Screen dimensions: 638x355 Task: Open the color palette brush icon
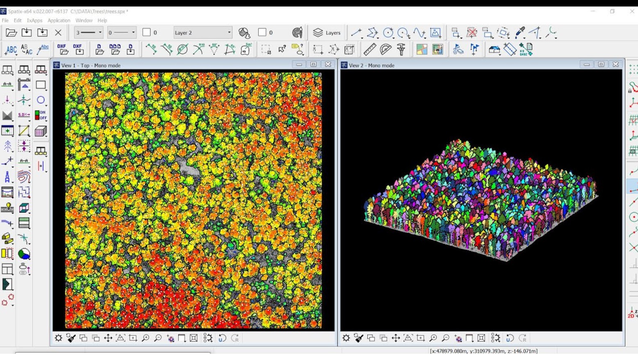[297, 33]
